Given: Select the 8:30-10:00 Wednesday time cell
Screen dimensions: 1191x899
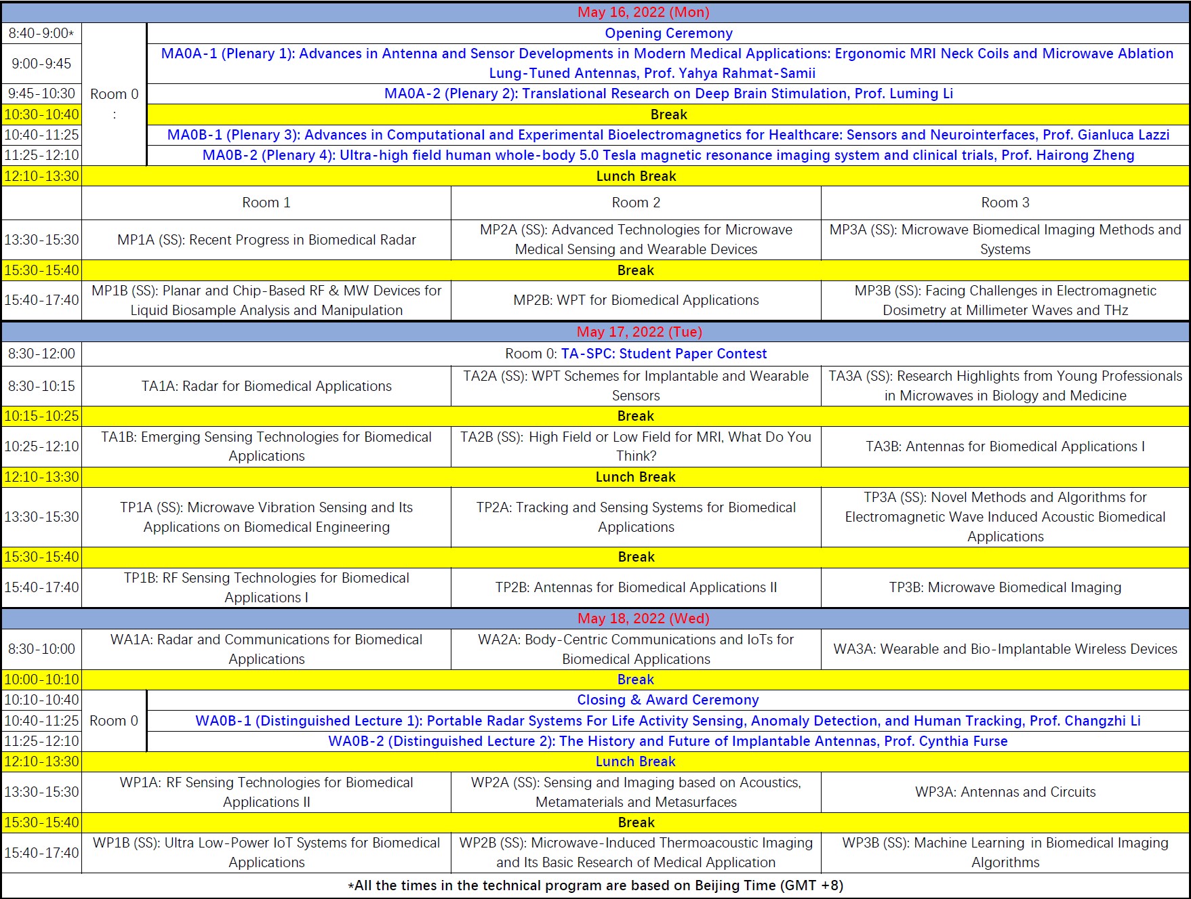Looking at the screenshot, I should point(41,649).
